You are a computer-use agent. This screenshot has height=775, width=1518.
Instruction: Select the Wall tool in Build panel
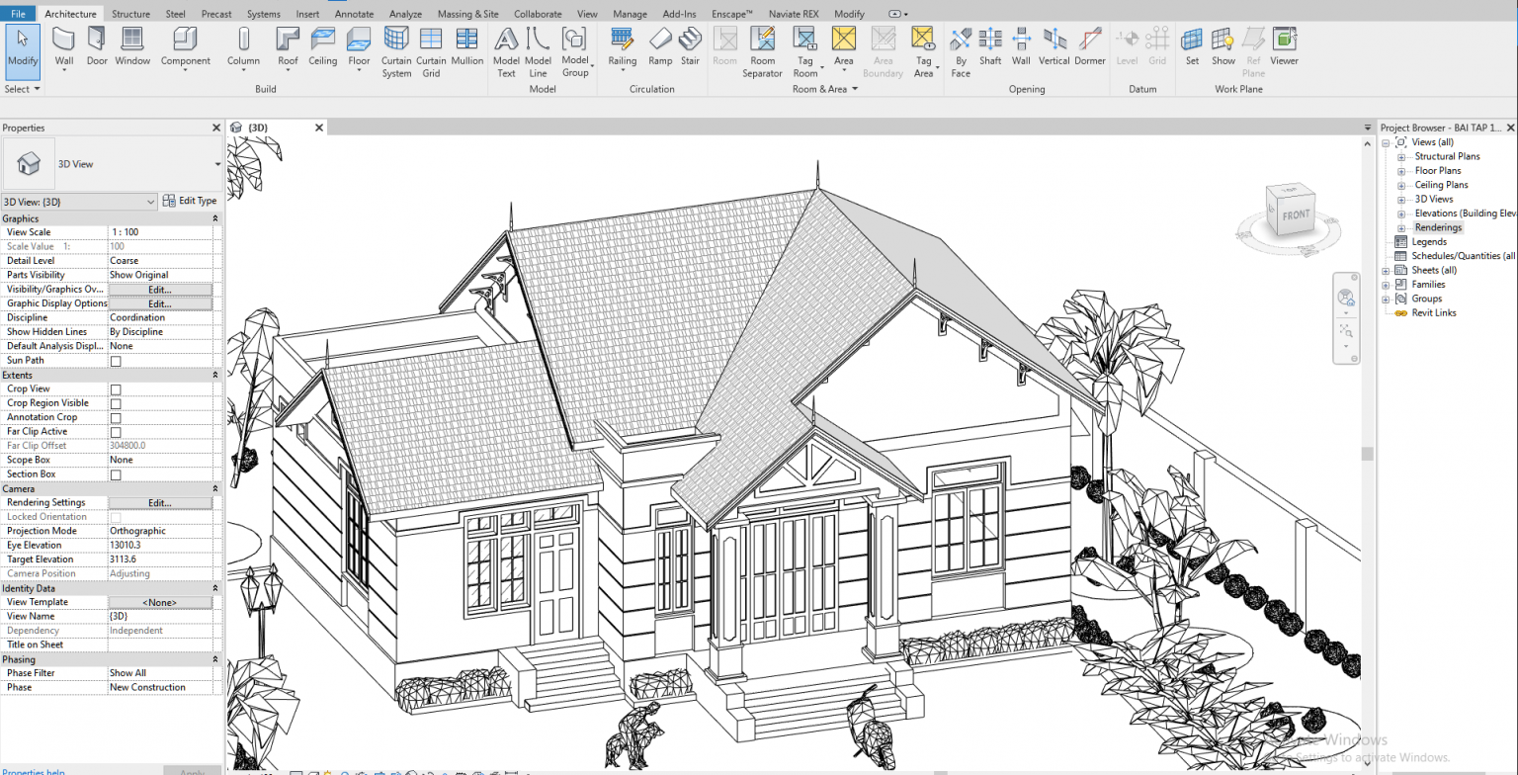point(63,46)
